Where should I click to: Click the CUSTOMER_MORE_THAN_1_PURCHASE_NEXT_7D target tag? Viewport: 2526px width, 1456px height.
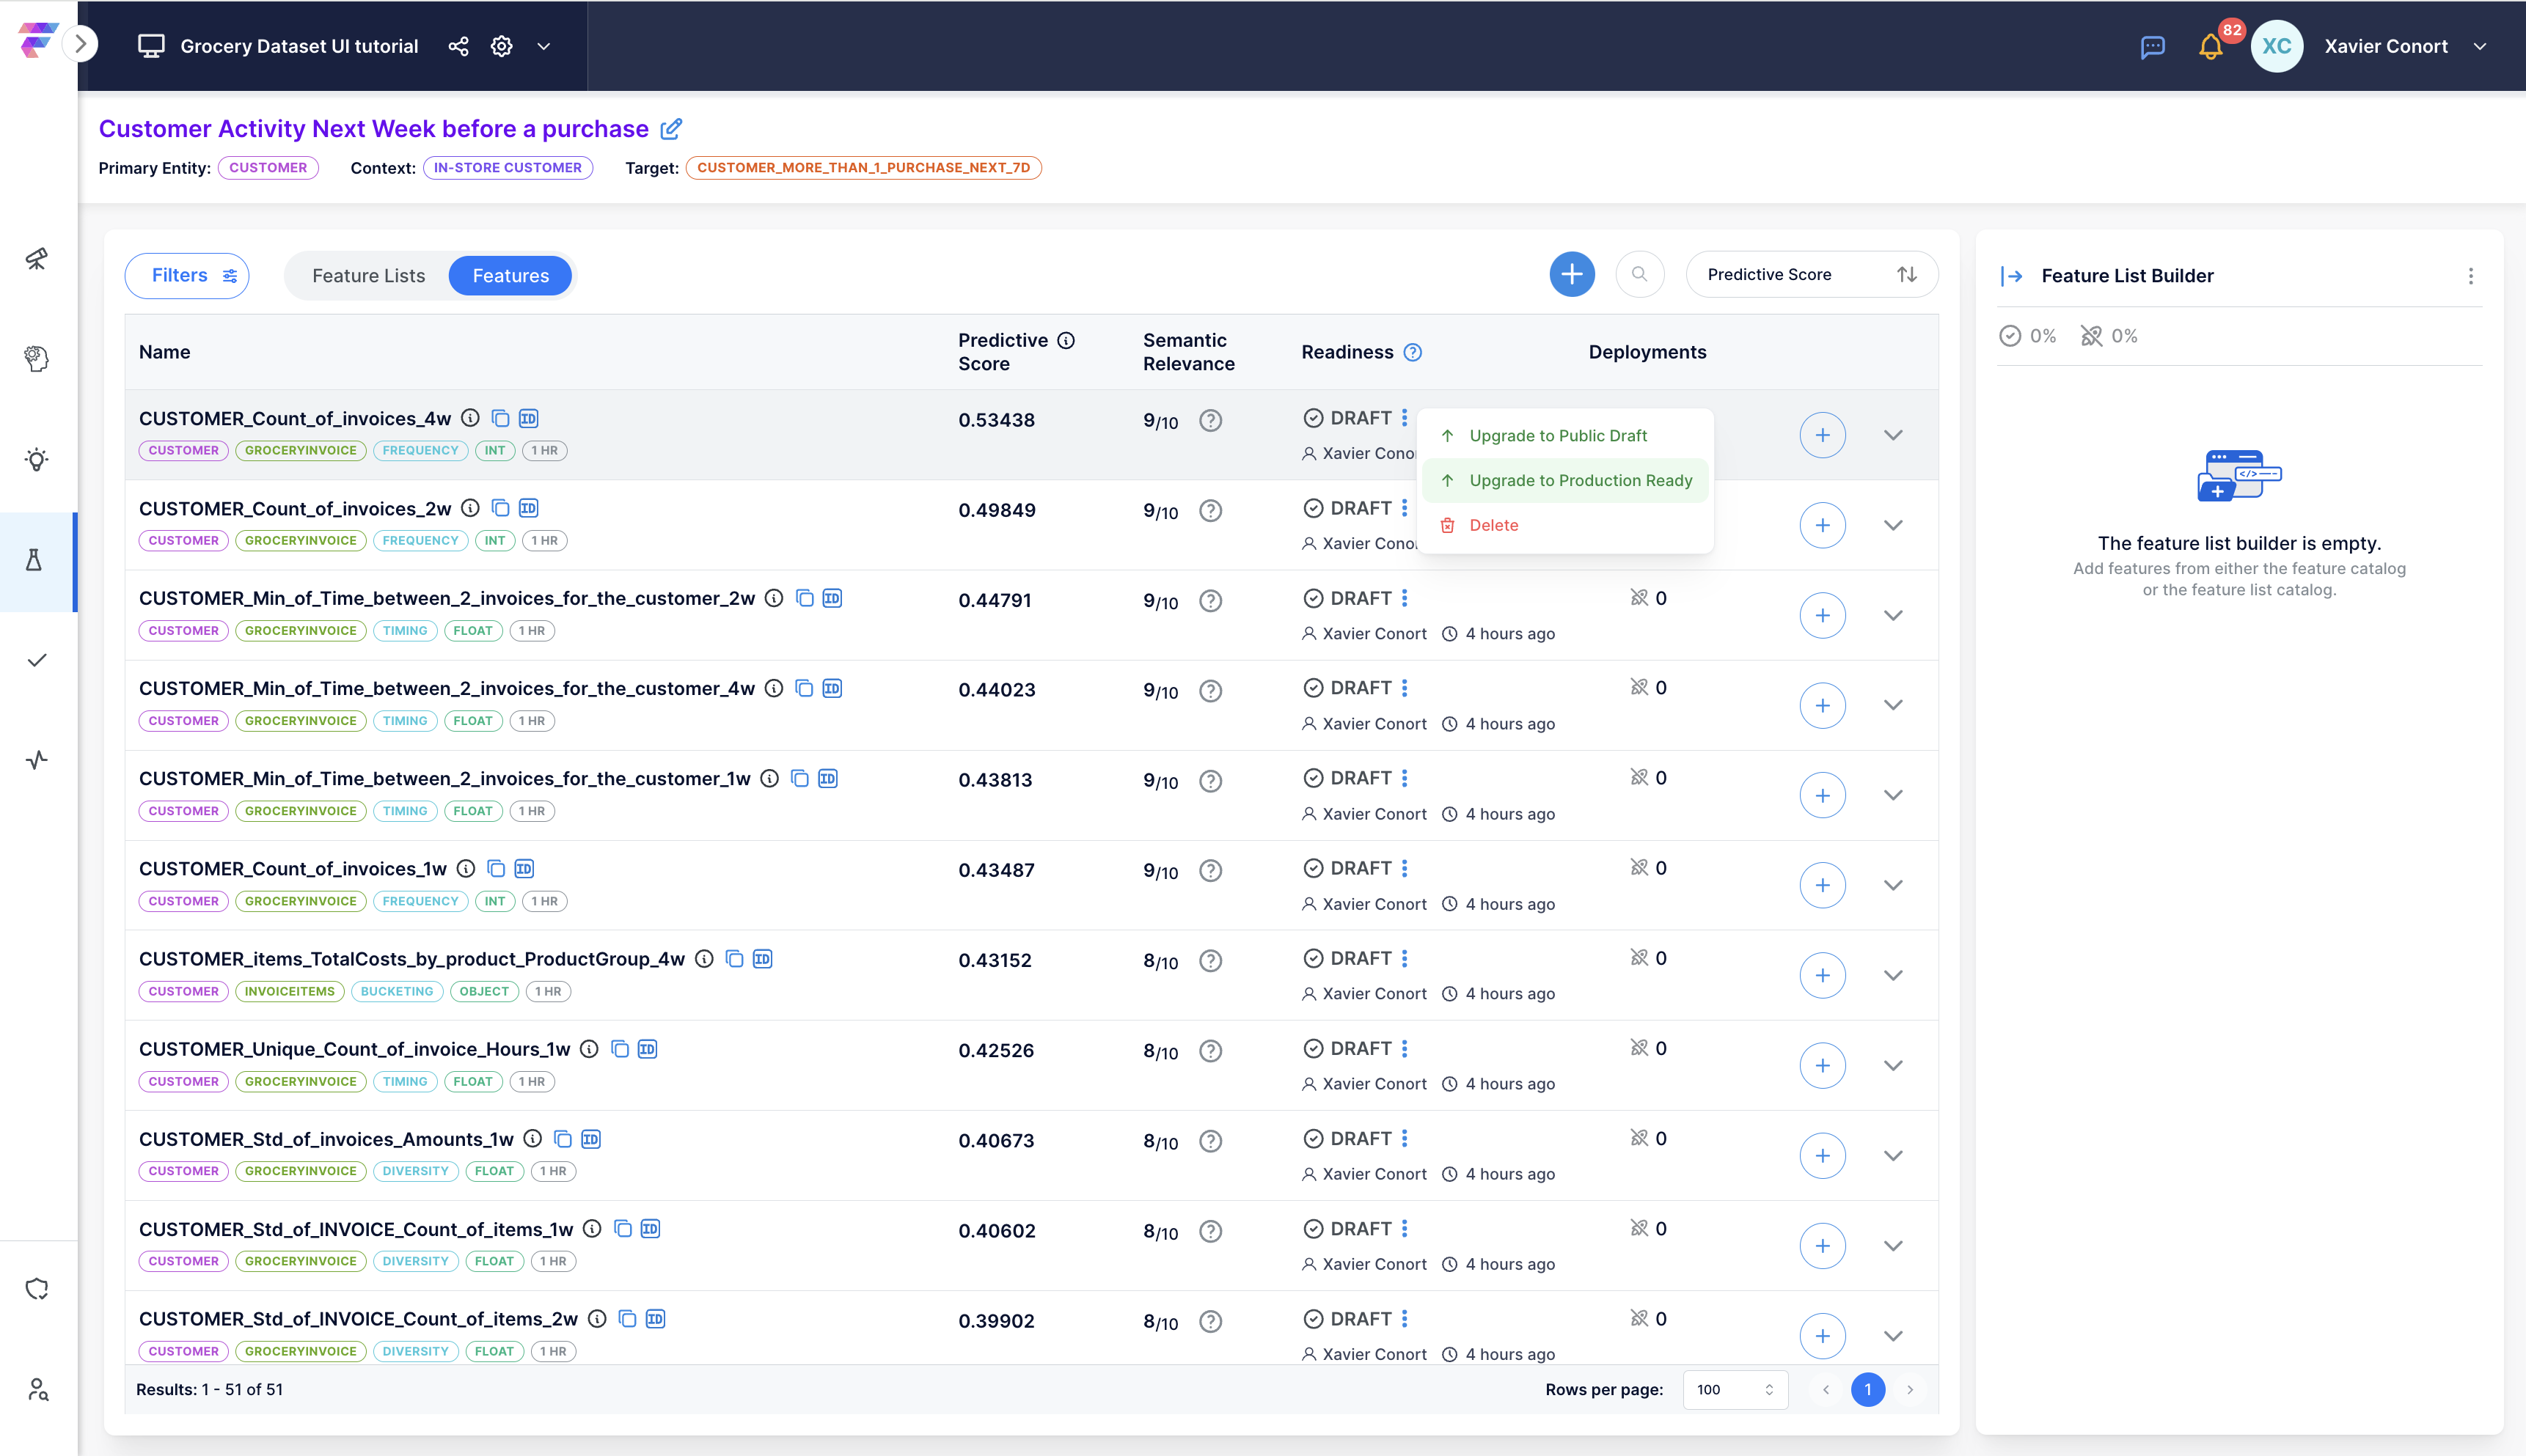click(863, 168)
